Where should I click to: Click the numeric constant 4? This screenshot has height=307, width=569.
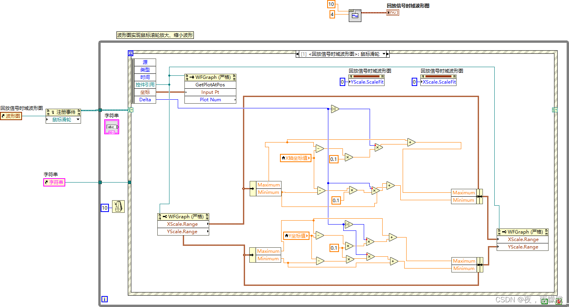click(x=332, y=15)
